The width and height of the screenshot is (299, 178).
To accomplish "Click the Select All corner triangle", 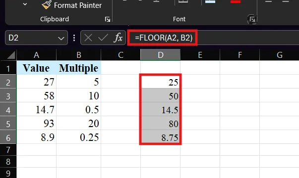I will (11, 55).
